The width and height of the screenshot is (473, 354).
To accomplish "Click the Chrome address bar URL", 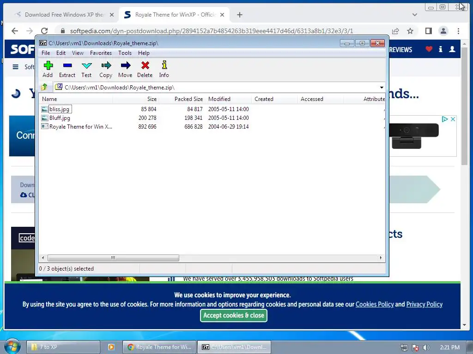I will tap(212, 31).
